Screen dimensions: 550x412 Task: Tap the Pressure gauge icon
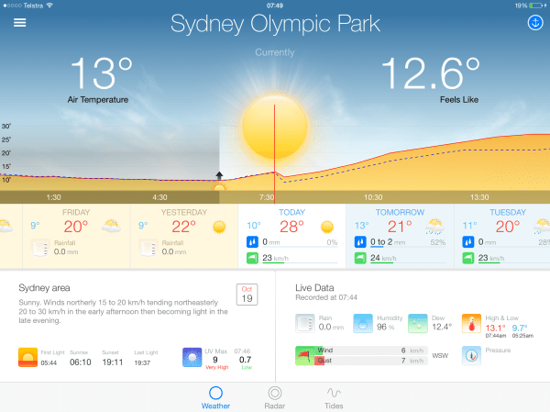pyautogui.click(x=471, y=354)
